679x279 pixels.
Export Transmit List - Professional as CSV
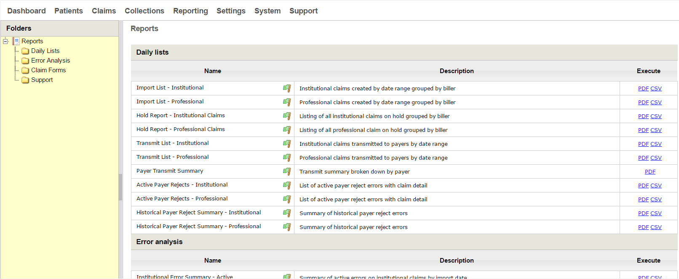656,158
